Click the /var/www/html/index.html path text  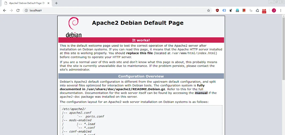coord(193,53)
